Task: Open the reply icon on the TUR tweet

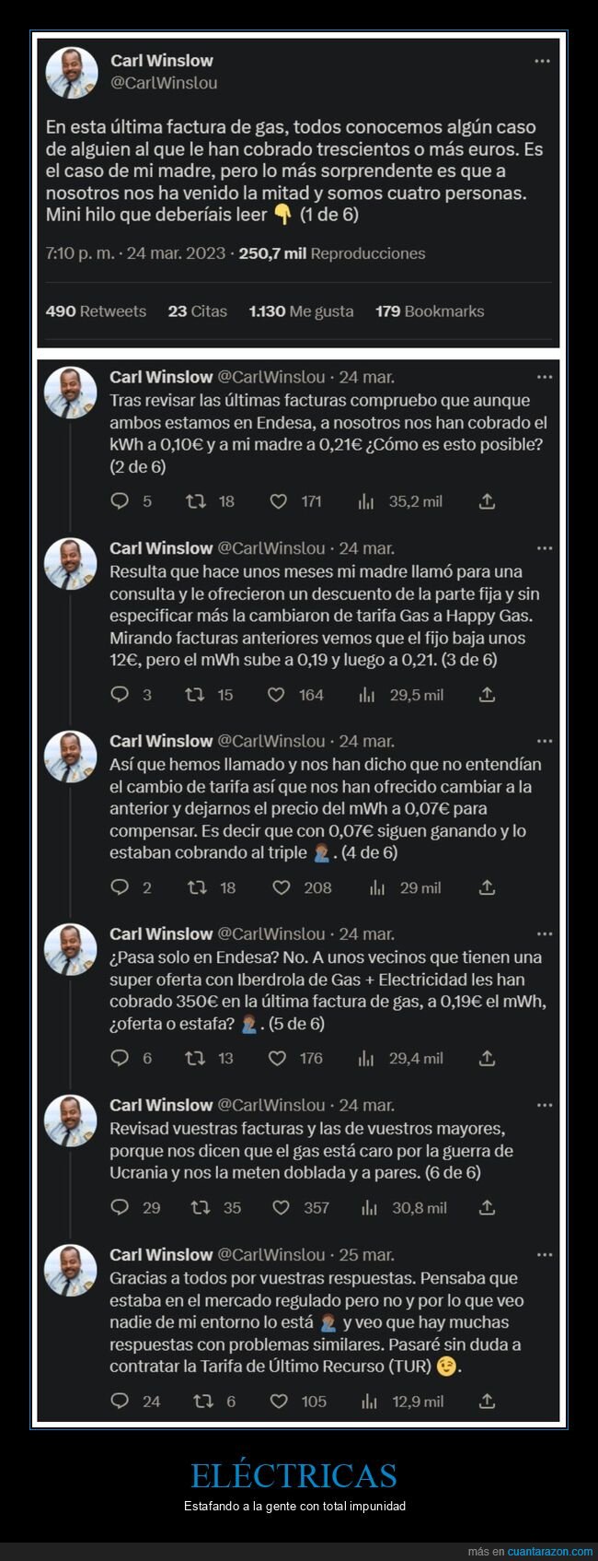Action: point(120,1401)
